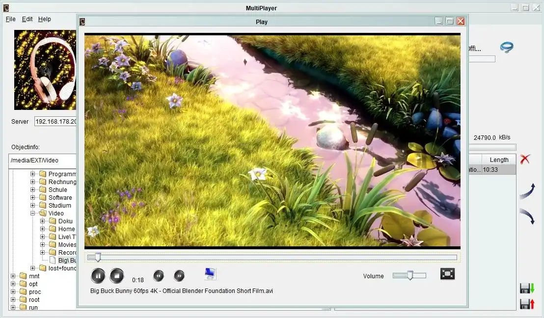Maximize the Play window
This screenshot has width=544, height=318.
(x=450, y=21)
